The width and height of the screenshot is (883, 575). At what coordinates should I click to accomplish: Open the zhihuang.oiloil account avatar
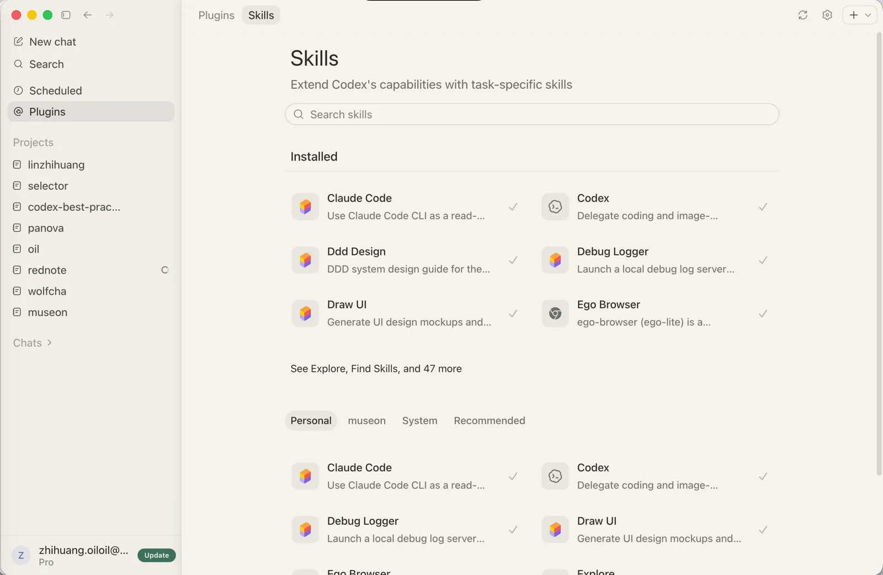(x=21, y=555)
